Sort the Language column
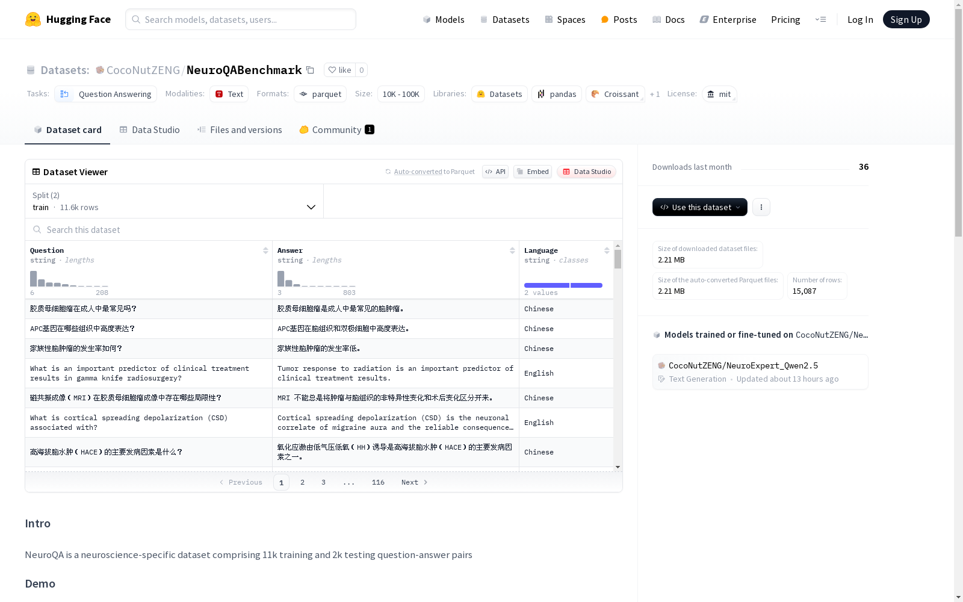Viewport: 963px width, 602px height. [x=607, y=250]
